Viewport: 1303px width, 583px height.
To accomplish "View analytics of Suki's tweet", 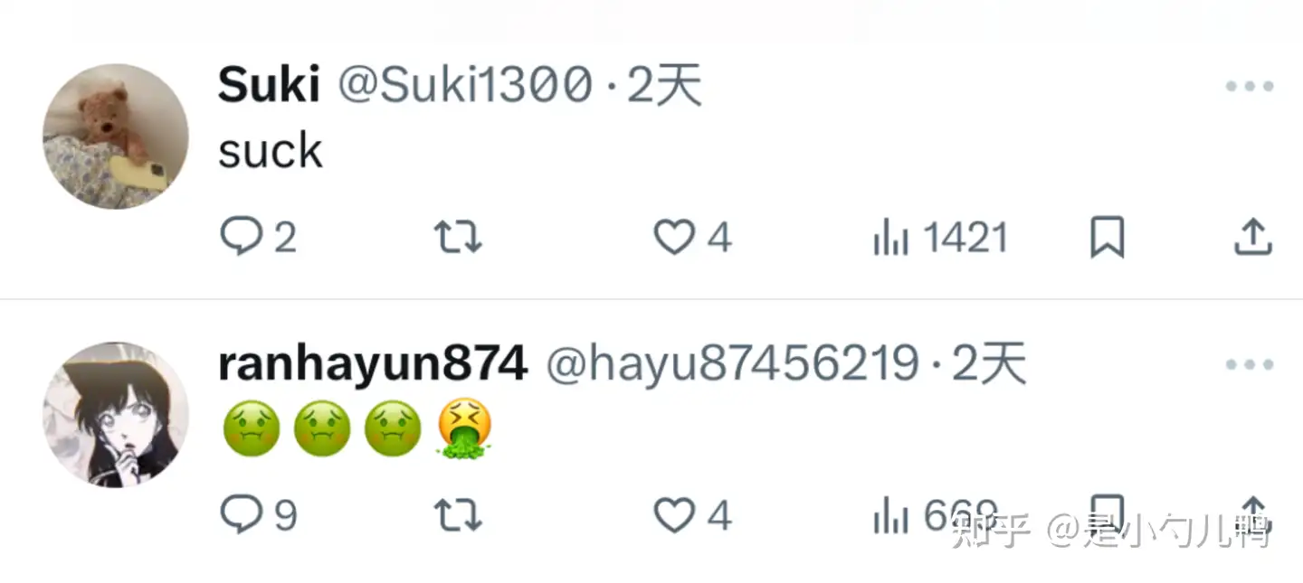I will click(939, 239).
